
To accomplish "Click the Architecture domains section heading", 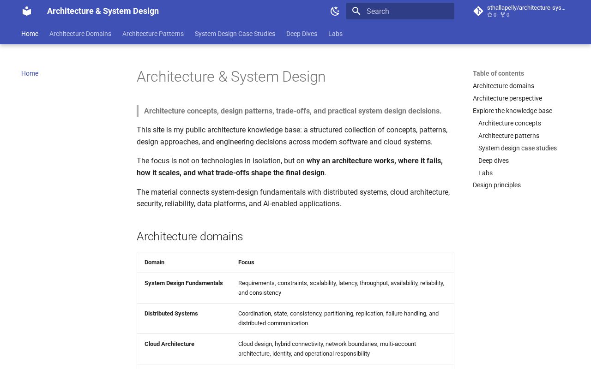I will pos(190,237).
